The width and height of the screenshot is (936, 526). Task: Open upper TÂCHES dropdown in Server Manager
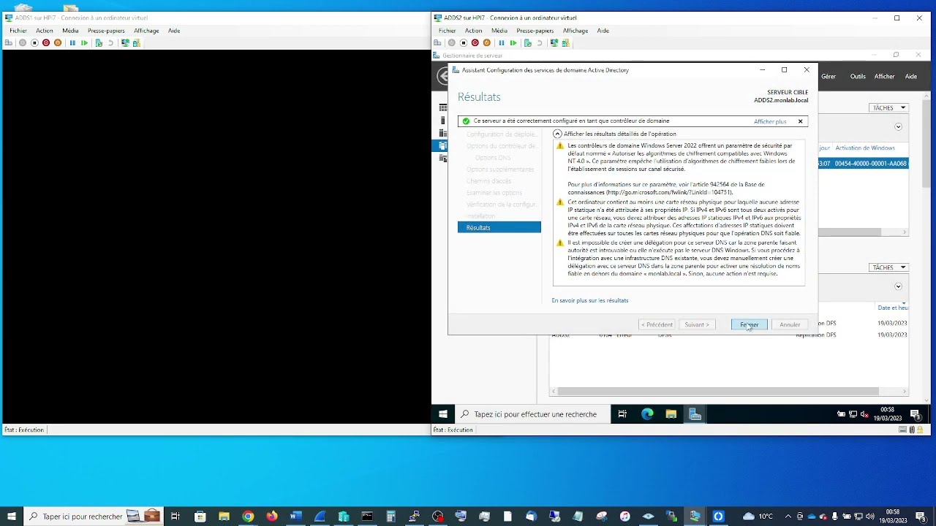pyautogui.click(x=889, y=108)
